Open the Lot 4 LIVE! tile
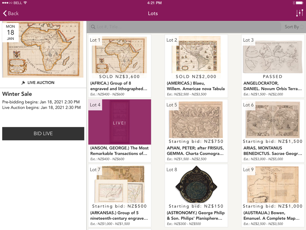 pyautogui.click(x=120, y=122)
